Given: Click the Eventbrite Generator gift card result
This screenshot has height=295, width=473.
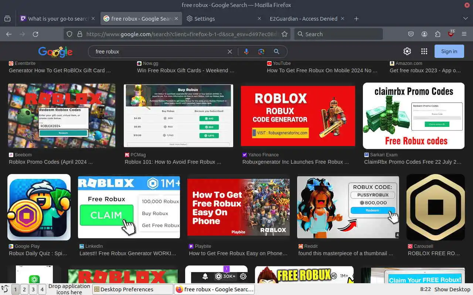Looking at the screenshot, I should point(59,70).
